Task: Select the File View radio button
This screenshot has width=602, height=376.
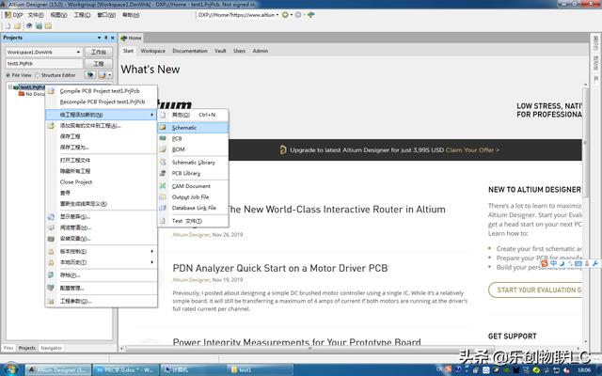Action: 8,75
